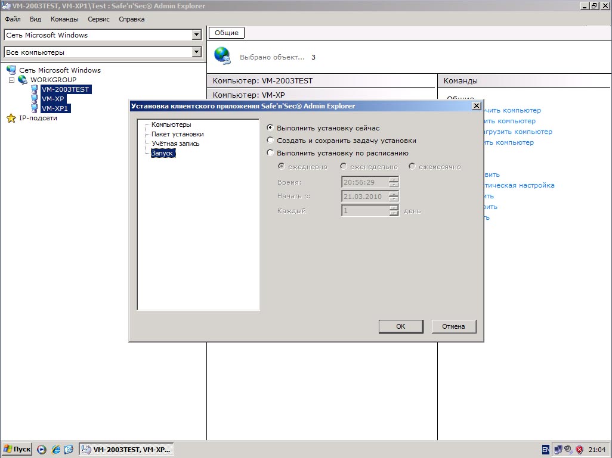Click the OK button in install dialog
This screenshot has height=458, width=612.
click(401, 326)
